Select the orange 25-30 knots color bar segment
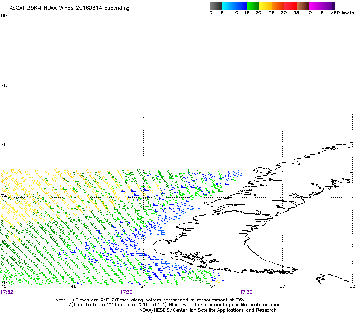Image resolution: width=356 pixels, height=313 pixels. [278, 6]
